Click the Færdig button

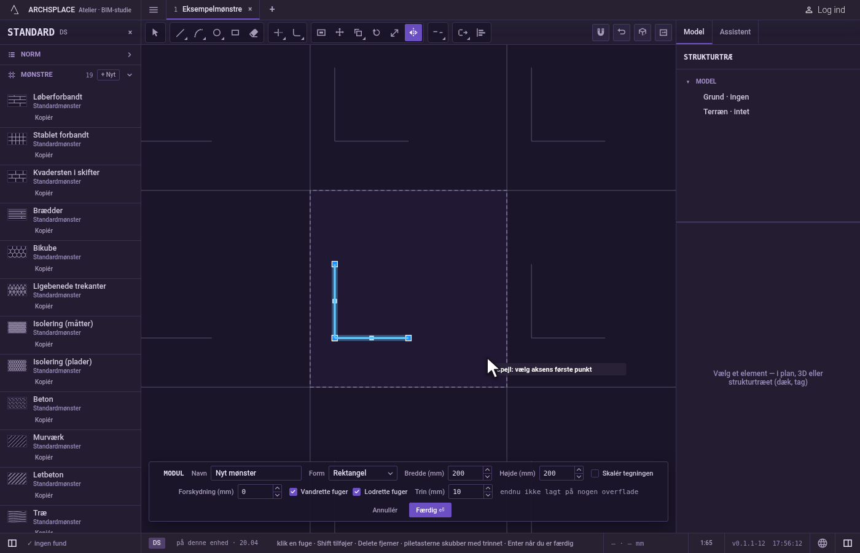pos(430,510)
